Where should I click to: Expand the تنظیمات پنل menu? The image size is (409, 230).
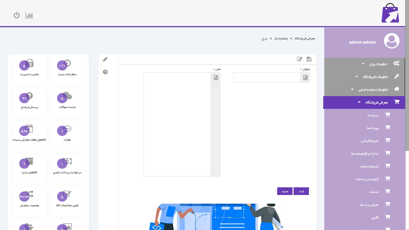(378, 64)
